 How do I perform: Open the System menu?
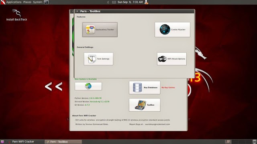(37, 2)
